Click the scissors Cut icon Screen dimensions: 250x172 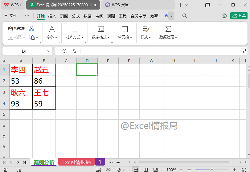pos(31,29)
